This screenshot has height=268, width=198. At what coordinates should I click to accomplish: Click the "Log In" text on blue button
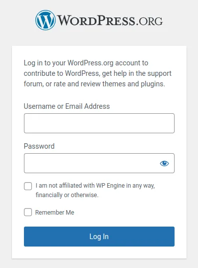pos(99,237)
